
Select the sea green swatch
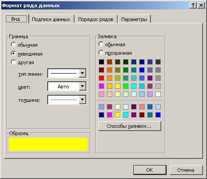[x=126, y=78]
